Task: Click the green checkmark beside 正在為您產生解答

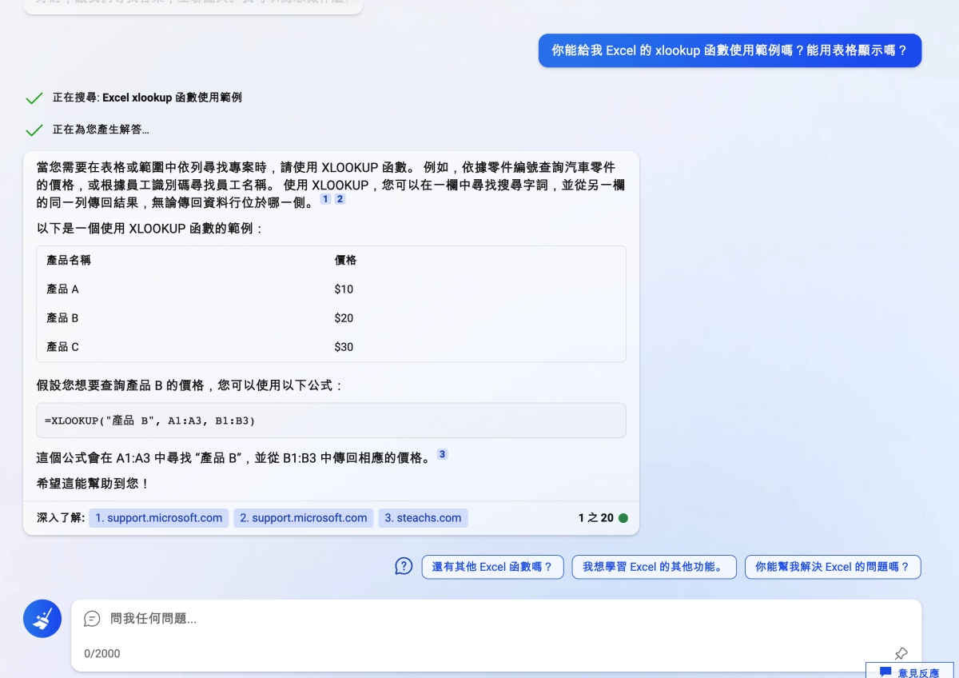Action: click(x=34, y=130)
